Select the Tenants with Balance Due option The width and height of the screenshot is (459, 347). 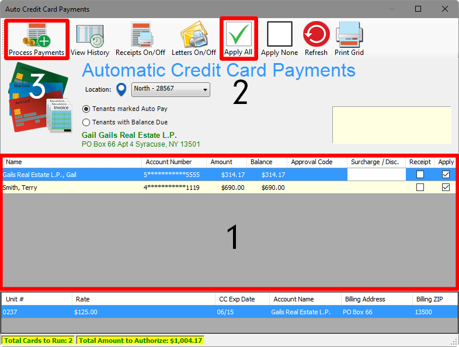(86, 122)
